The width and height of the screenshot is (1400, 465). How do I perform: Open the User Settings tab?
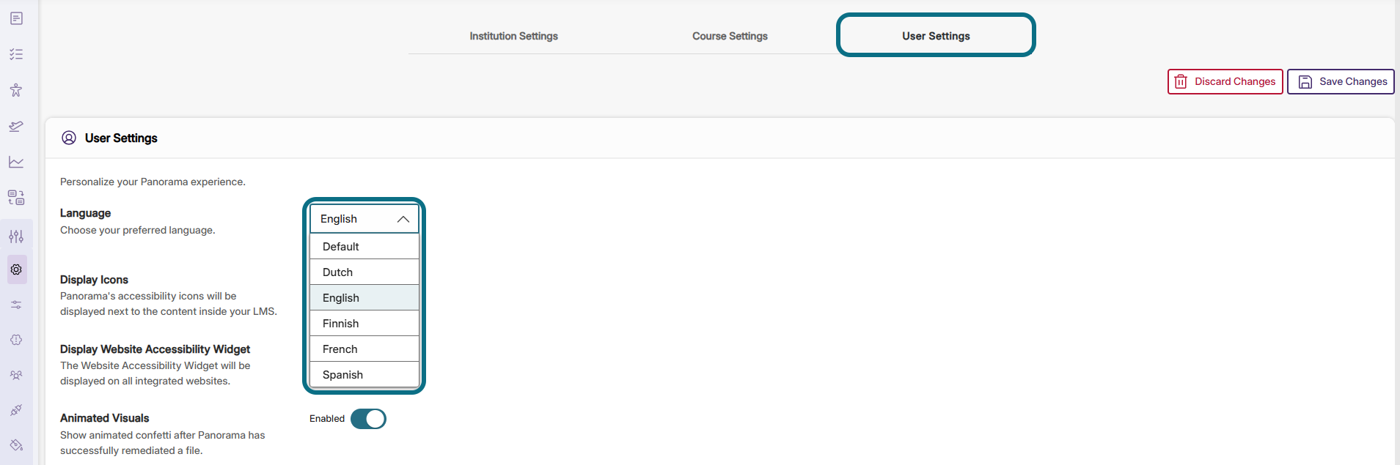(936, 35)
